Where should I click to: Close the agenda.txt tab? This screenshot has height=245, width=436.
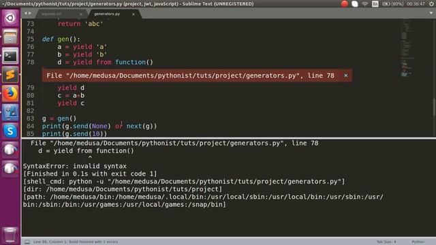point(80,14)
